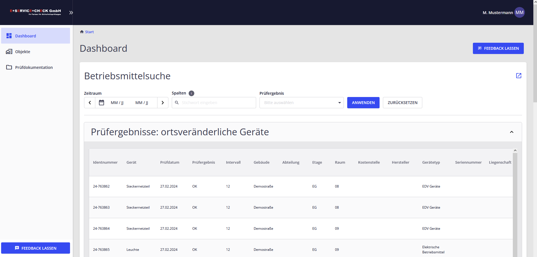Focus the Spalten keyword search field

point(216,103)
